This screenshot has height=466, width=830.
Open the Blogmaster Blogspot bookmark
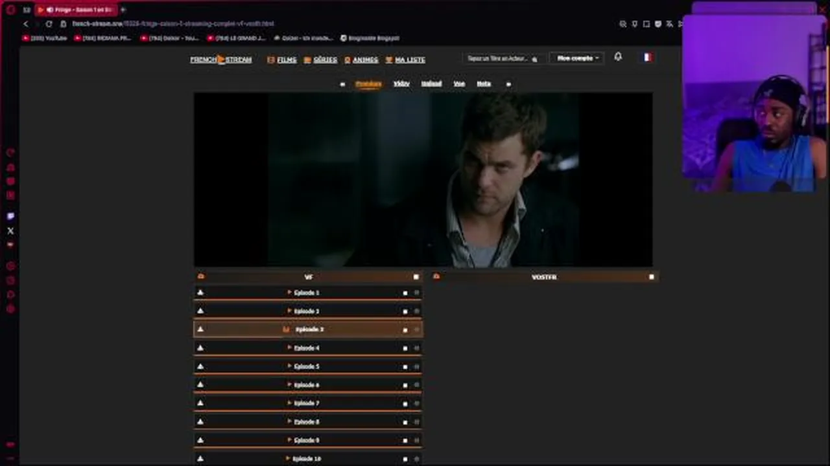click(x=370, y=38)
